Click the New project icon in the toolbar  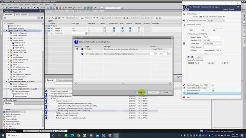(3, 8)
